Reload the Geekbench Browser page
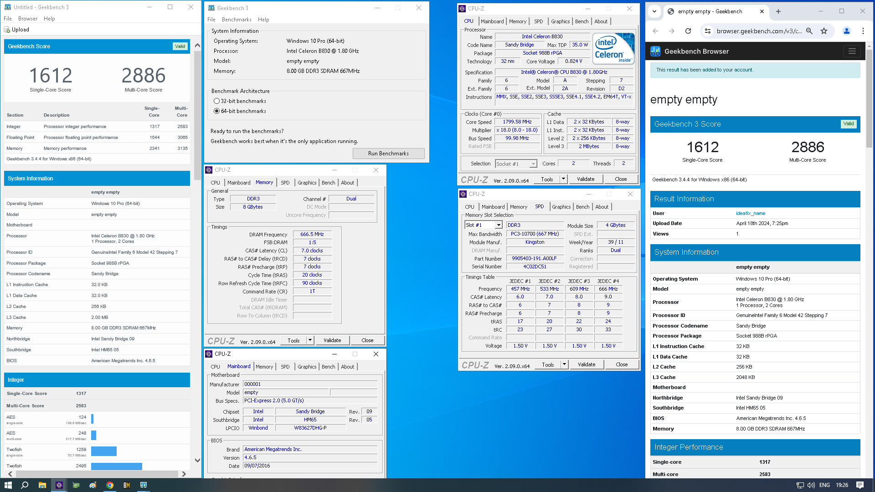875x492 pixels. tap(688, 31)
